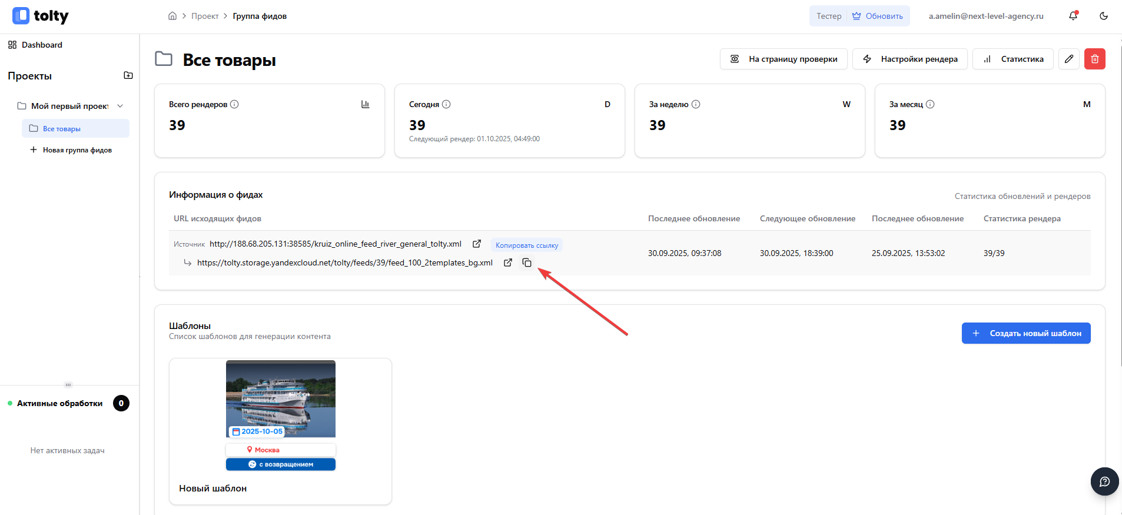This screenshot has height=515, width=1122.
Task: Toggle dark mode moon icon
Action: pos(1104,16)
